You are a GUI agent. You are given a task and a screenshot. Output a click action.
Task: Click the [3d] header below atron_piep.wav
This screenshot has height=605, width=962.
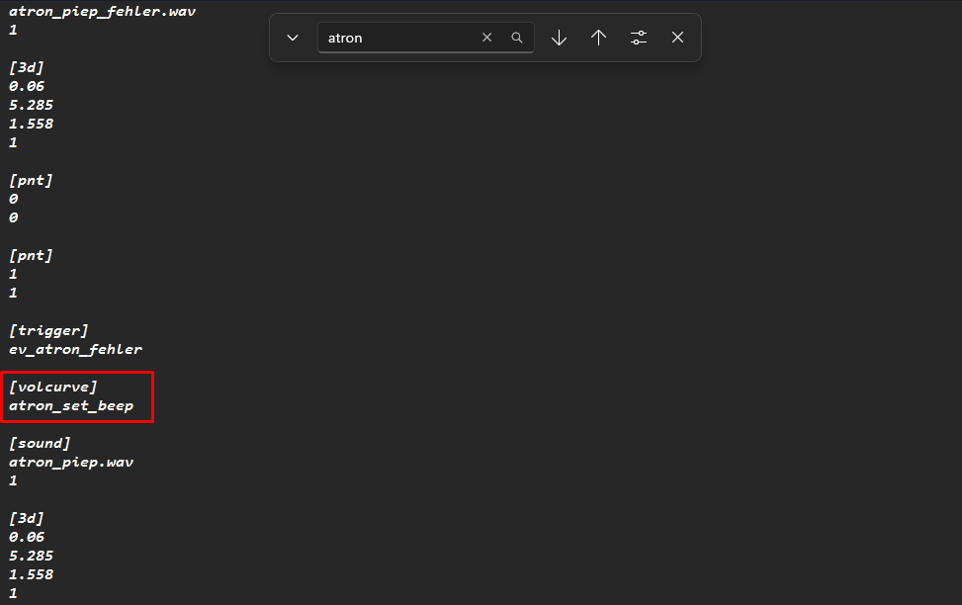pyautogui.click(x=27, y=518)
